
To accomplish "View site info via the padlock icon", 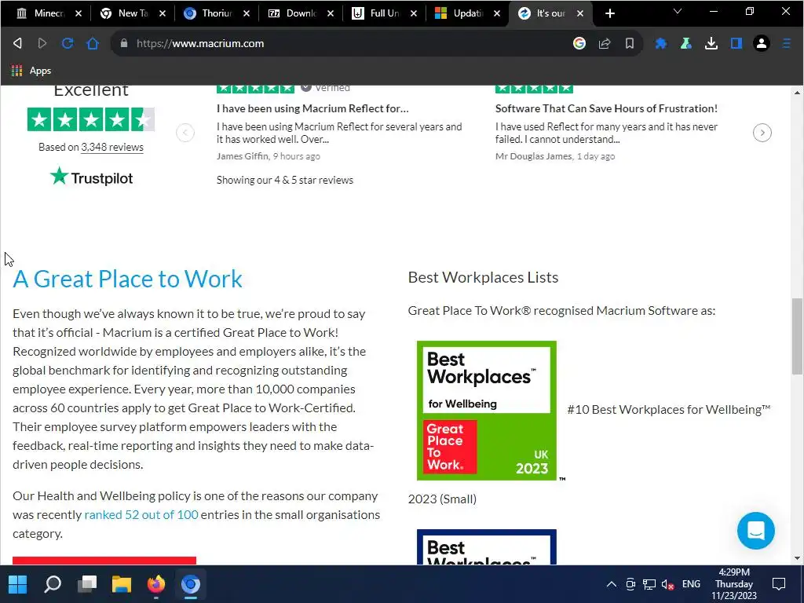I will pyautogui.click(x=123, y=44).
